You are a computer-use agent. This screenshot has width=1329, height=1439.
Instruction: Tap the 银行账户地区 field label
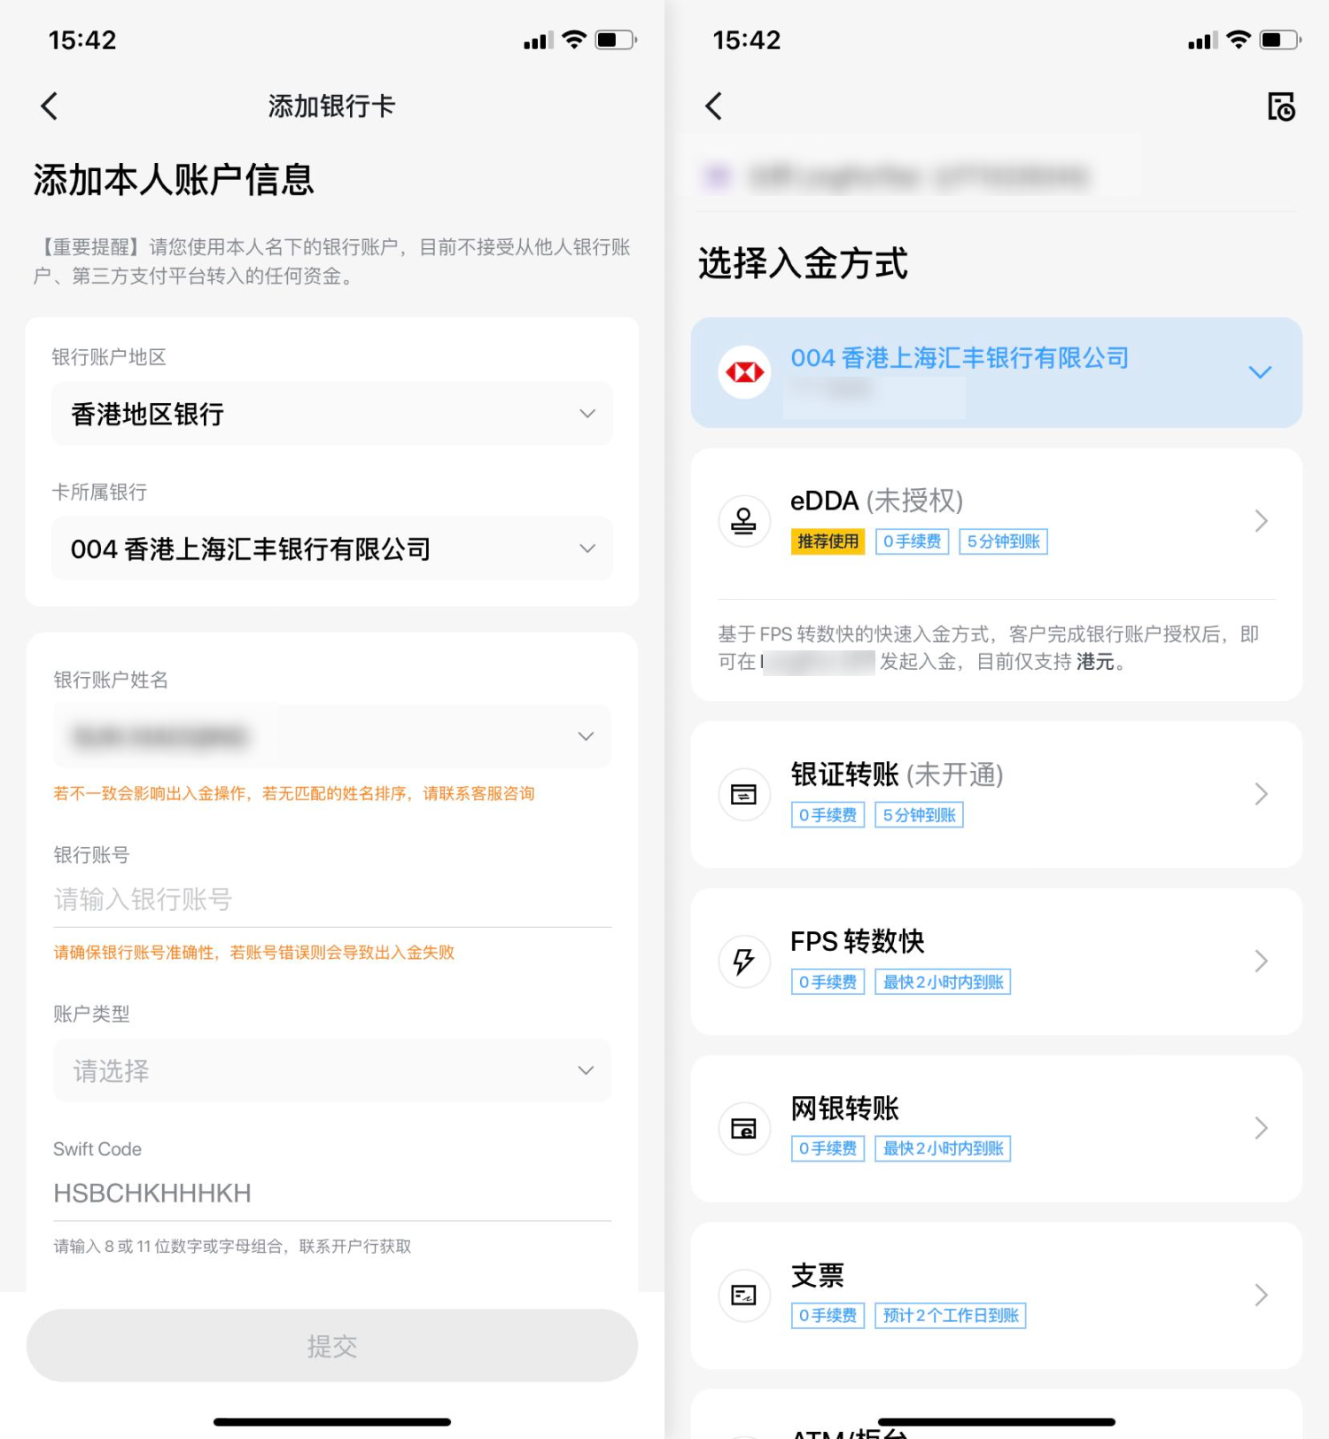point(109,357)
